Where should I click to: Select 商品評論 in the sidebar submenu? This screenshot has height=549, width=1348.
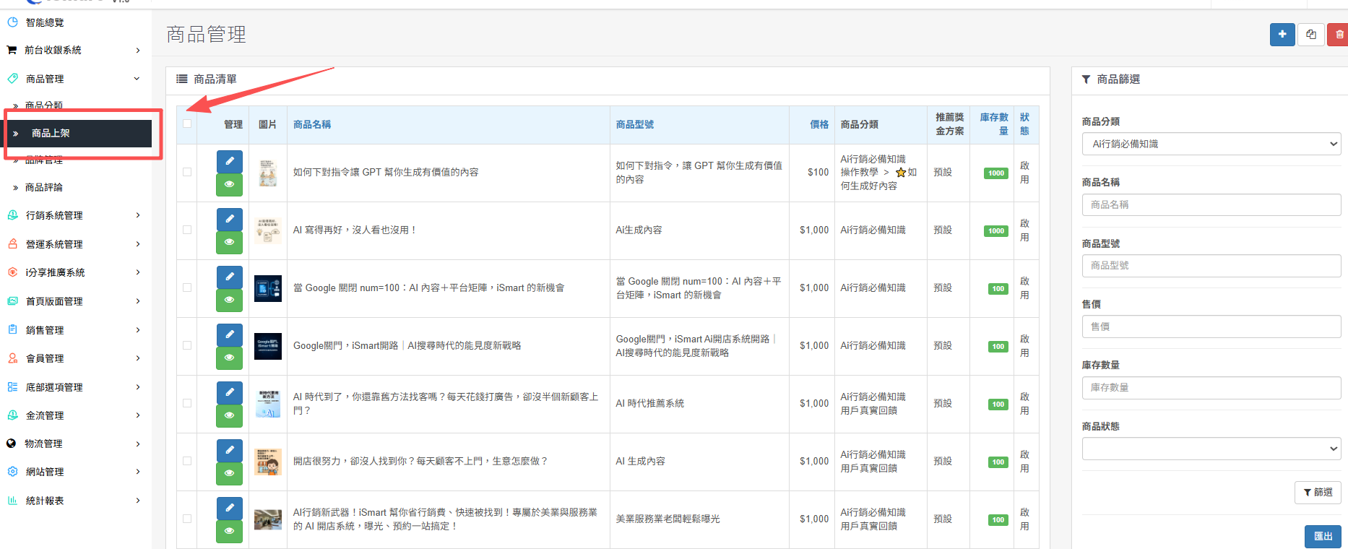pos(44,187)
